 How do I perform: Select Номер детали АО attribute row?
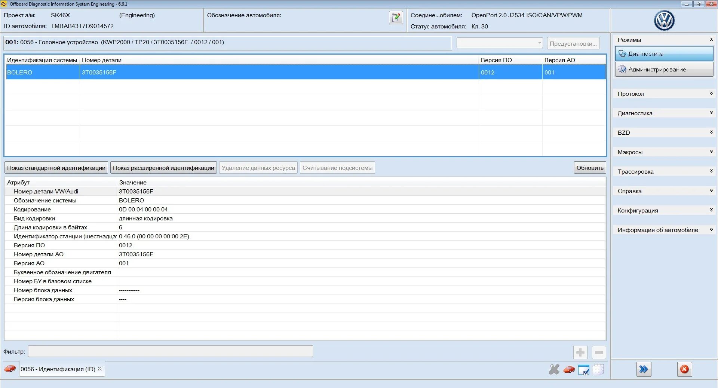[x=305, y=254]
